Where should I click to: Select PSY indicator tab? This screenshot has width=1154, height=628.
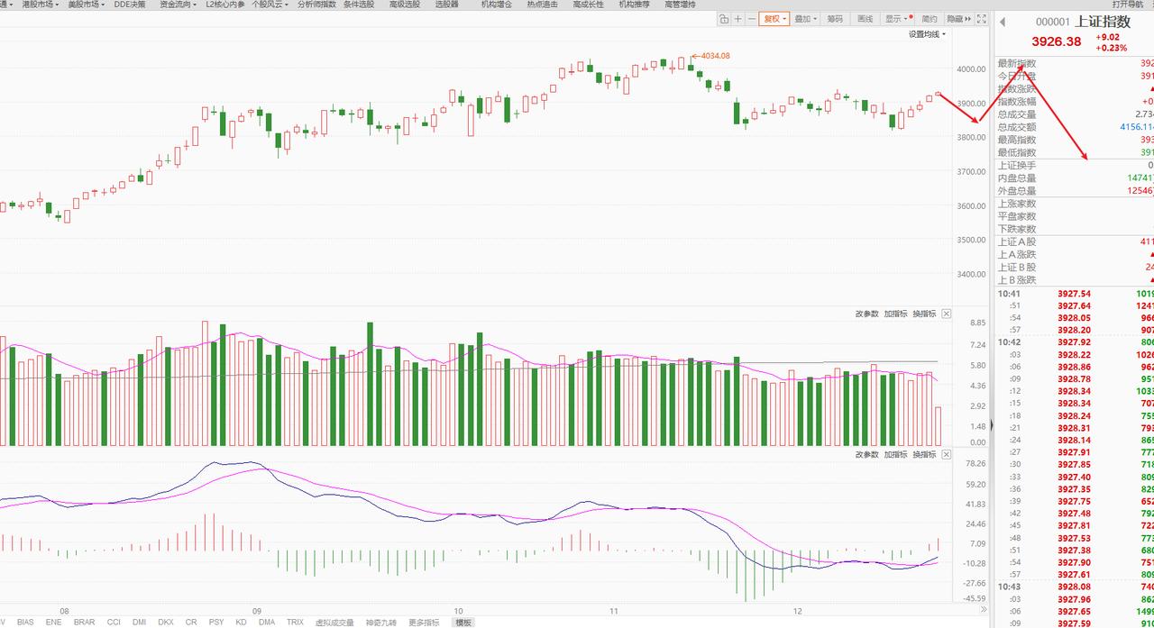coord(216,623)
